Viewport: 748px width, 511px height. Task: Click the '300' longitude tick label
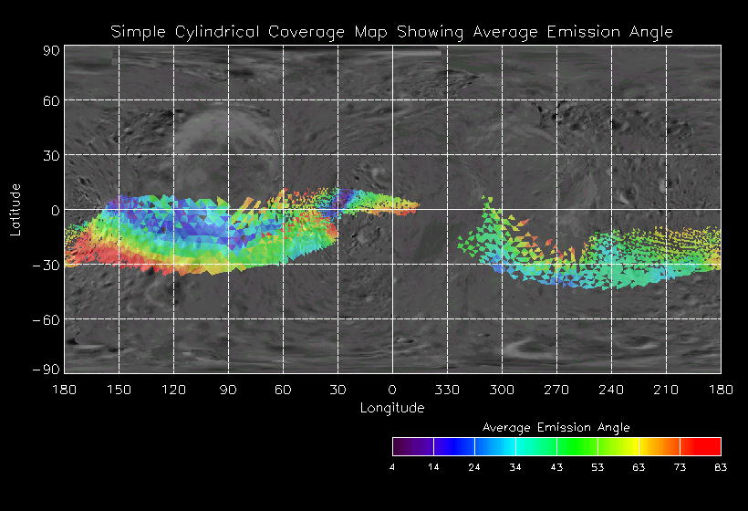[502, 390]
